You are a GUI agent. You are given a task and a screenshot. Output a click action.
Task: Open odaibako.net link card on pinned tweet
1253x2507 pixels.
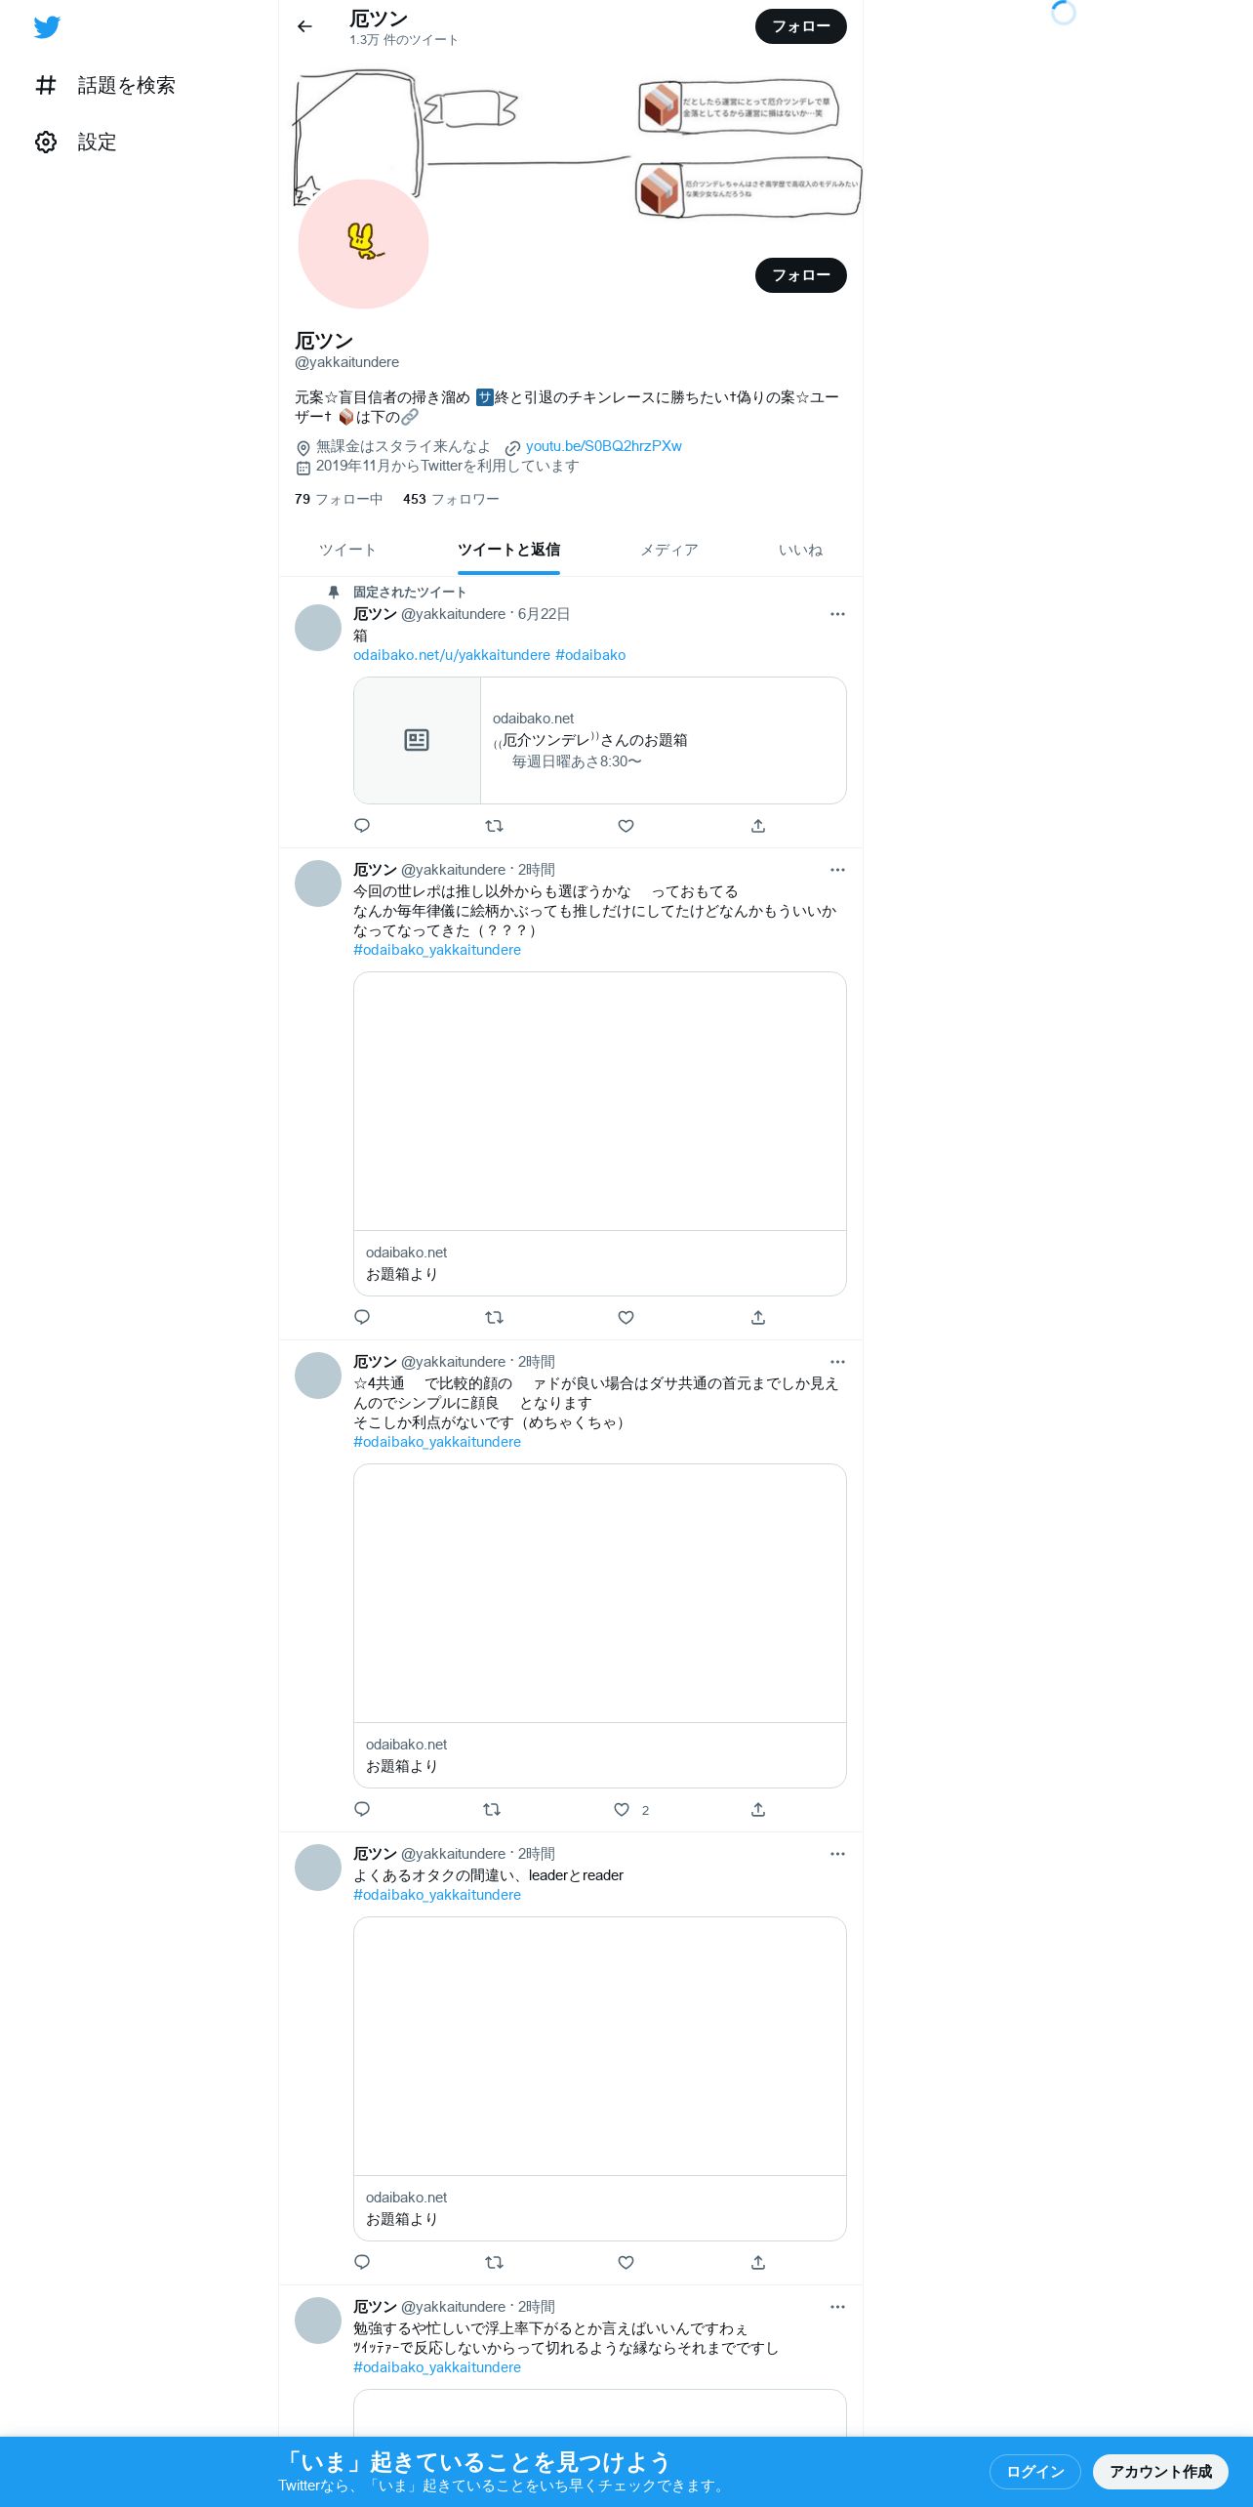pos(599,740)
